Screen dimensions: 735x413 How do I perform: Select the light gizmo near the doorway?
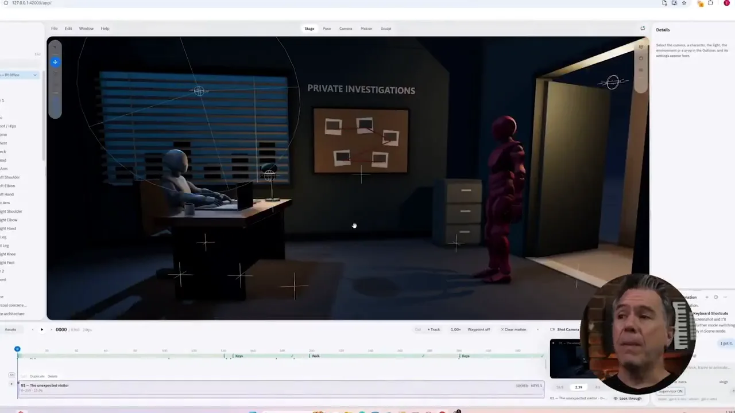click(x=613, y=82)
